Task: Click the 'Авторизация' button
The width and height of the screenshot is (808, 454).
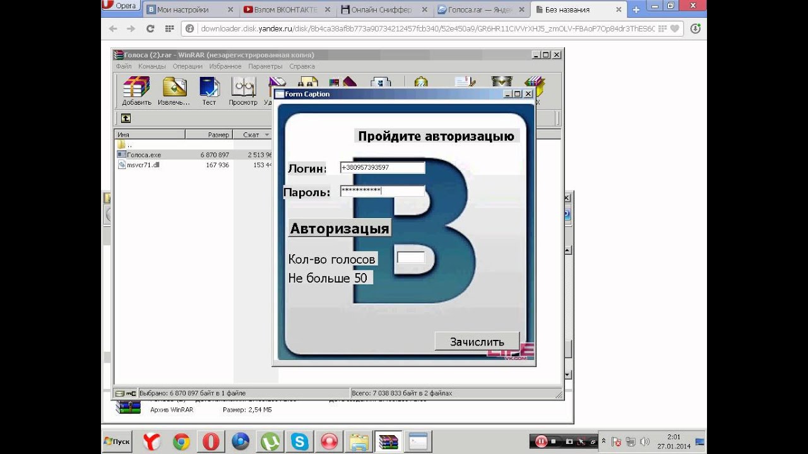Action: point(340,228)
